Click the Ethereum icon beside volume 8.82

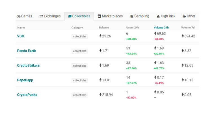pyautogui.click(x=183, y=50)
